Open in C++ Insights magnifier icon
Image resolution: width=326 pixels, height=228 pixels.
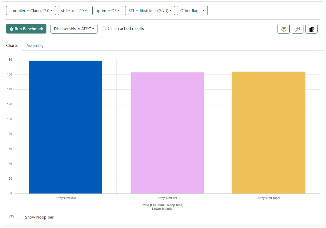pyautogui.click(x=298, y=29)
